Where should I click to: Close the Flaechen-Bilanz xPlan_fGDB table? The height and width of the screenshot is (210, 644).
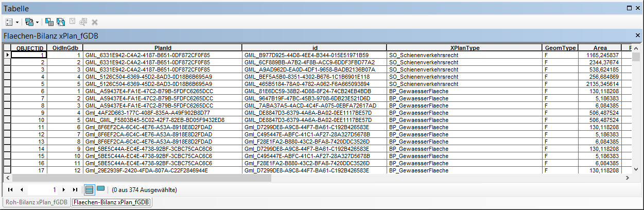tap(638, 36)
